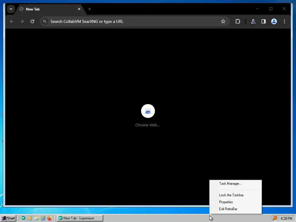Open the file explorer quick launch icon
The width and height of the screenshot is (296, 222).
36,219
